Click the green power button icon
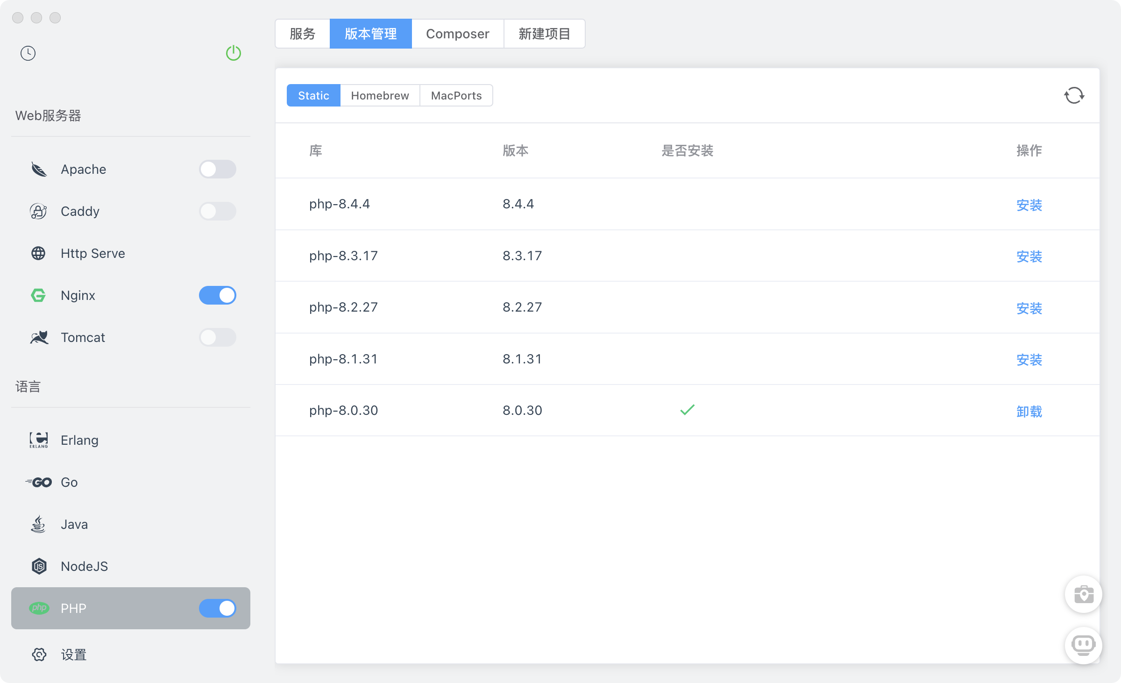Viewport: 1121px width, 683px height. click(233, 53)
